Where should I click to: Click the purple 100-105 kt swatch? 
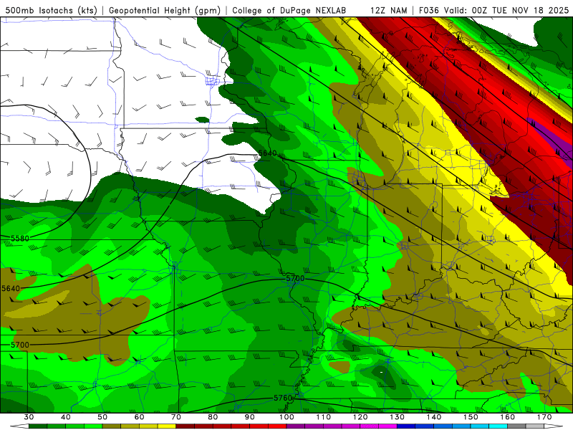296,425
